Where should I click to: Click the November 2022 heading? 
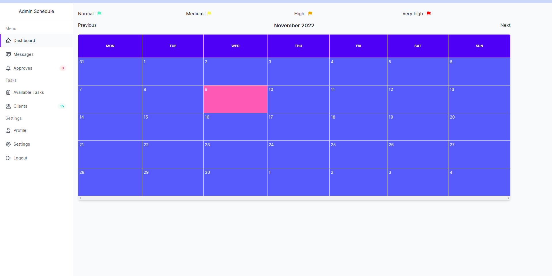pos(294,26)
